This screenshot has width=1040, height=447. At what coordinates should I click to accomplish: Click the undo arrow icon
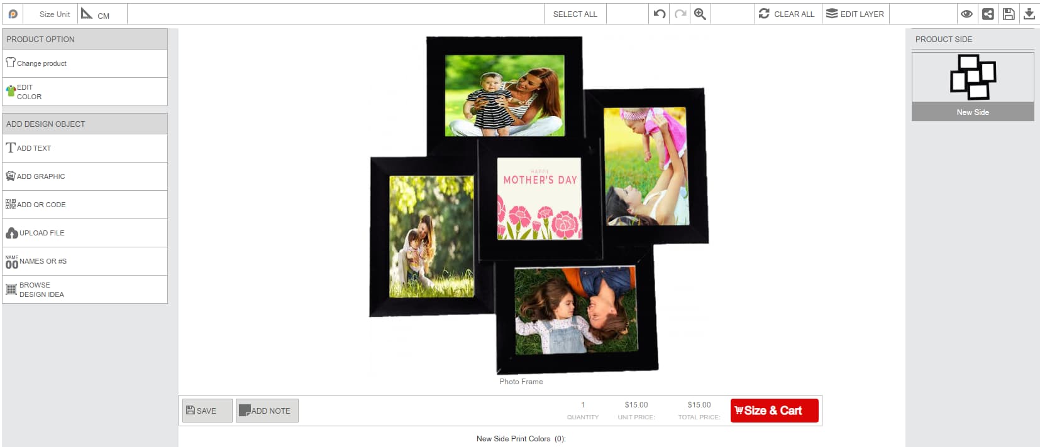point(660,14)
